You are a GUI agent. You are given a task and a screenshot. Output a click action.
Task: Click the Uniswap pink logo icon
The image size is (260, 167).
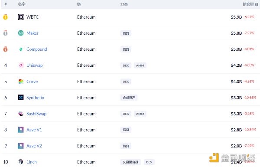pyautogui.click(x=21, y=65)
